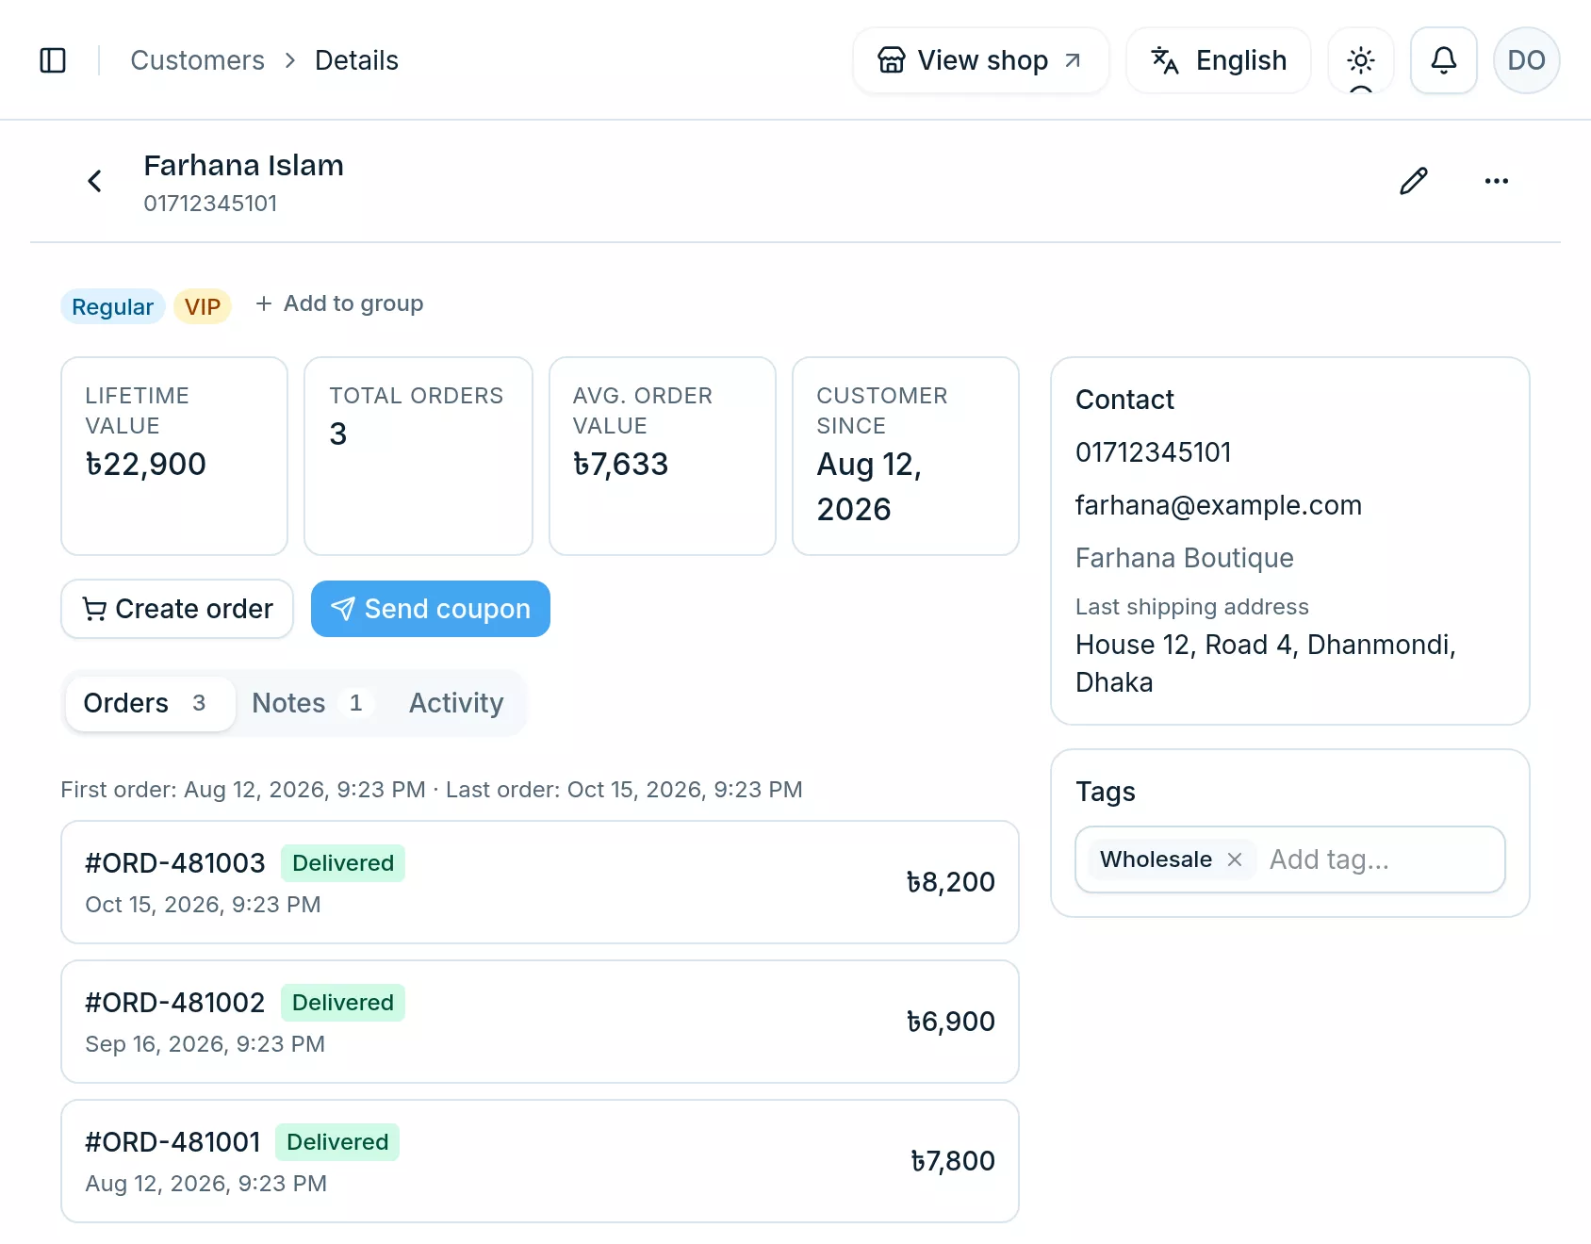Open the English language selector
Viewport: 1591px width, 1244px height.
coord(1219,60)
